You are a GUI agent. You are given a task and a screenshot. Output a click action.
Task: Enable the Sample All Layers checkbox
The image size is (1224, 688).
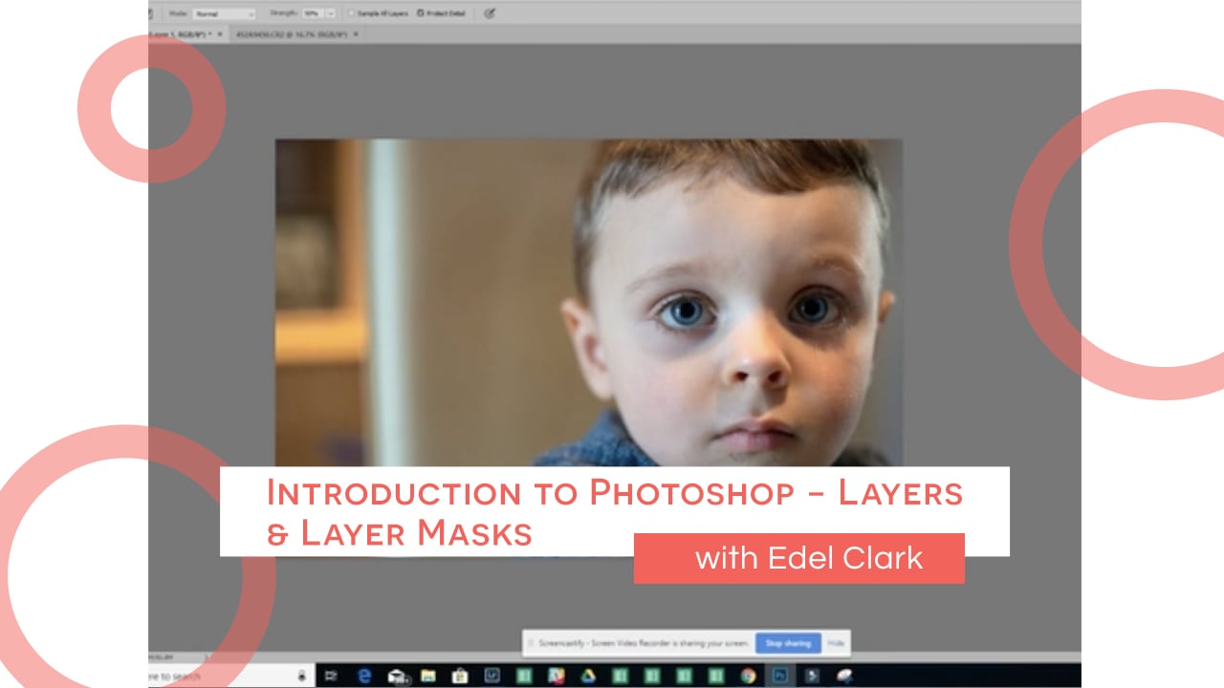(352, 13)
